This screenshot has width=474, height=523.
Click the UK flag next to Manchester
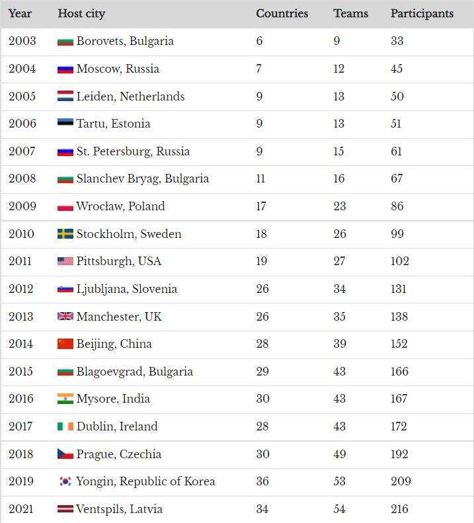pyautogui.click(x=65, y=316)
